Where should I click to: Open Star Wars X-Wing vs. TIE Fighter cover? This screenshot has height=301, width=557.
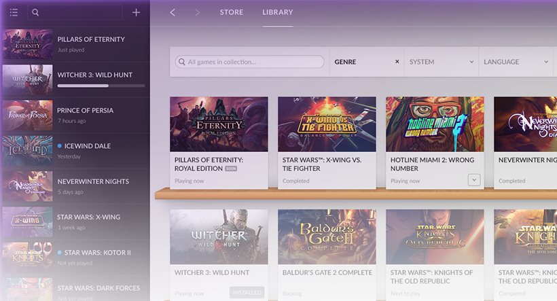pos(327,124)
